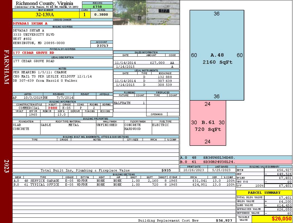Click the physical address 177 CEDAR GROVE RD
Image resolution: width=293 pixels, height=223 pixels.
tap(33, 53)
